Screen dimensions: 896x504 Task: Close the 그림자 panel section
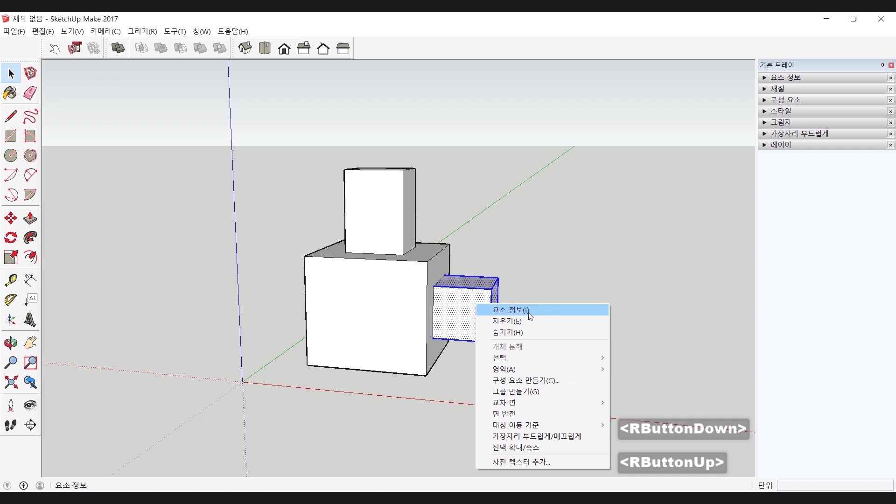pyautogui.click(x=890, y=123)
